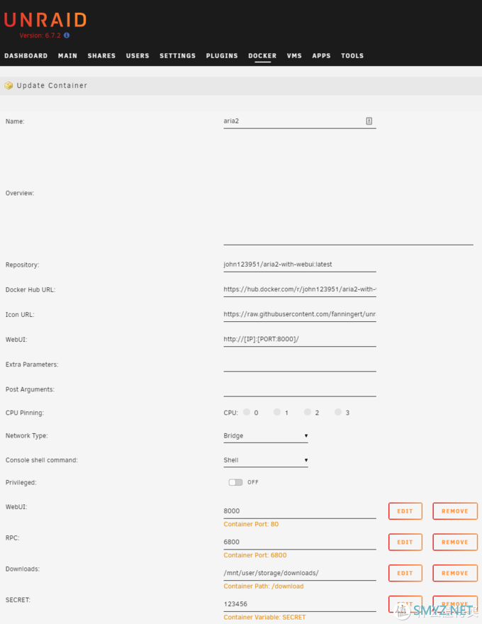
Task: Remove the Downloads path mapping
Action: 455,573
